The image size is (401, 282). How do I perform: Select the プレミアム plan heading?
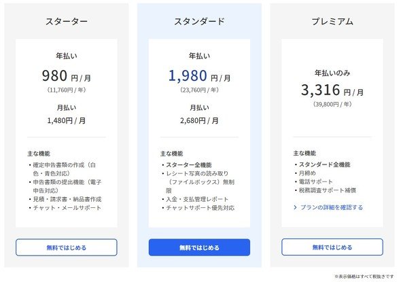pyautogui.click(x=332, y=21)
